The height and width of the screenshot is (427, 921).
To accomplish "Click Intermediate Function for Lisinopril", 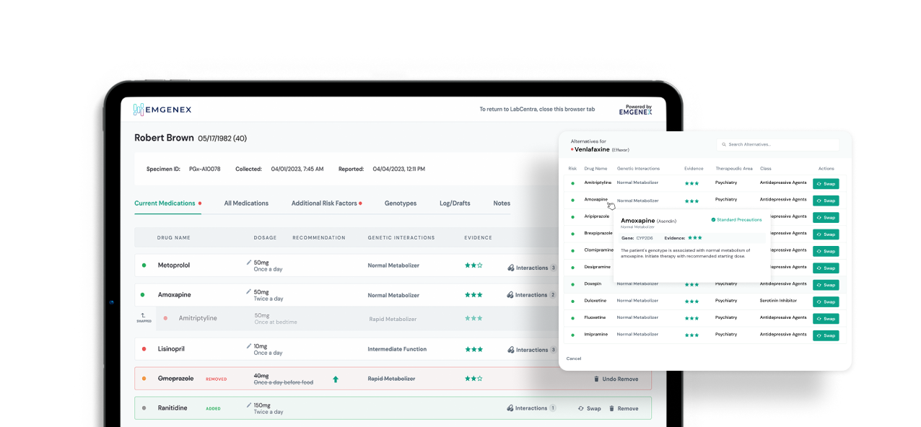I will 397,349.
